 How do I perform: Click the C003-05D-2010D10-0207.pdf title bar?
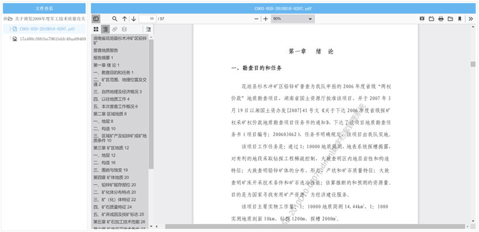pyautogui.click(x=283, y=9)
